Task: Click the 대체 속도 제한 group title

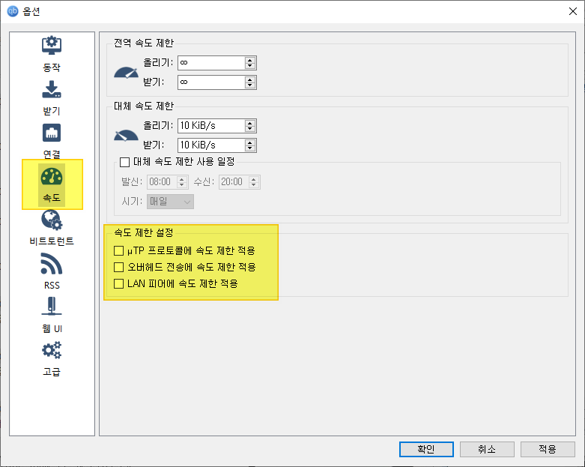Action: [x=144, y=106]
